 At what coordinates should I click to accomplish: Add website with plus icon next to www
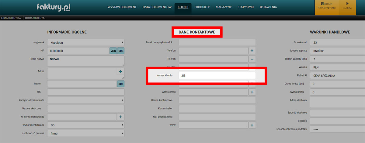(252, 125)
